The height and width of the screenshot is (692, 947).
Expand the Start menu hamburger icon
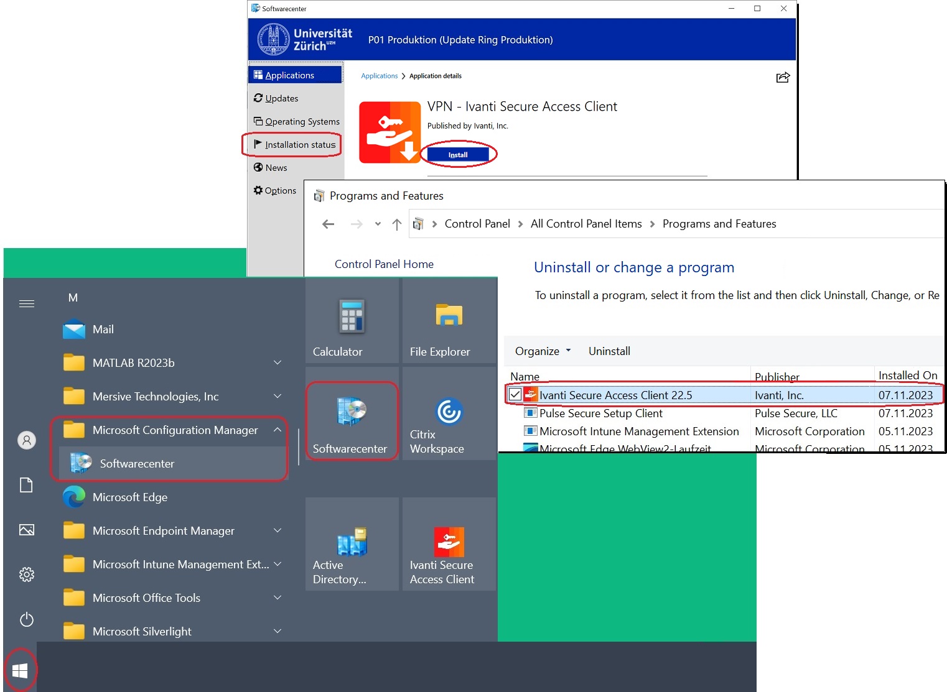26,303
